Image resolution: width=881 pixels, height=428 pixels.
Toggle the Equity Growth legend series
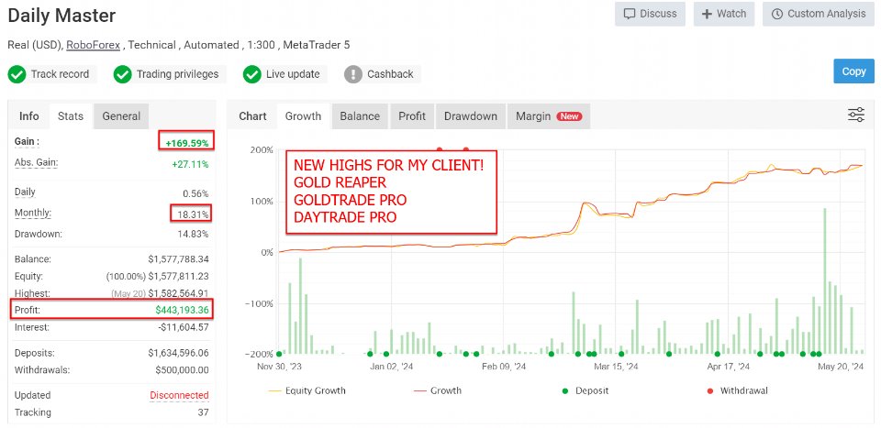pyautogui.click(x=307, y=390)
